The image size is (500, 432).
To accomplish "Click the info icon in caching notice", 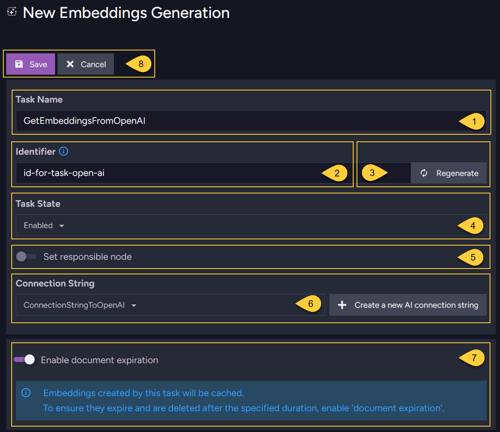I will (26, 392).
